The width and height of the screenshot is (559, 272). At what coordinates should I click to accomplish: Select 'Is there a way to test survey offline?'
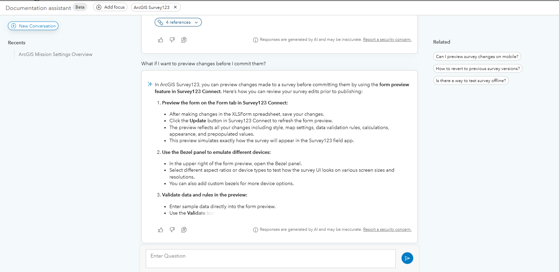(471, 81)
